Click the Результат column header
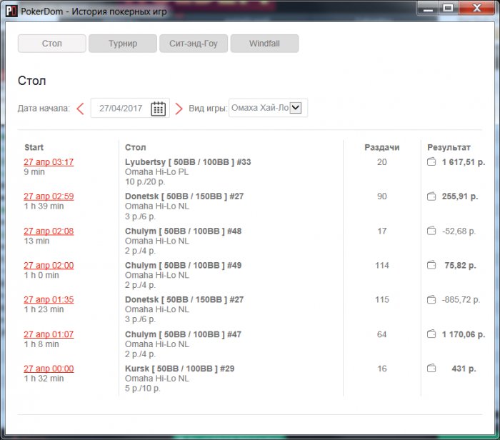 tap(449, 147)
